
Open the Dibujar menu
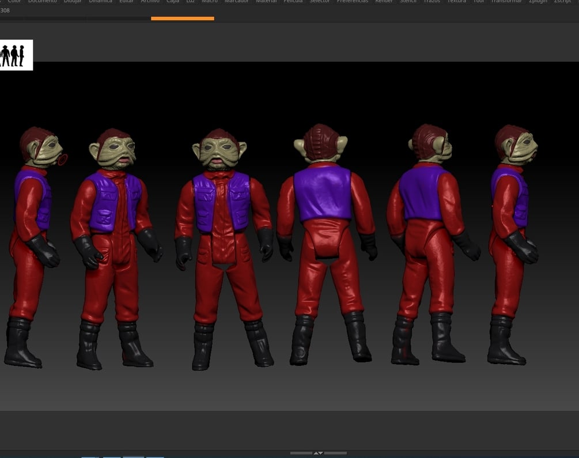click(x=73, y=2)
